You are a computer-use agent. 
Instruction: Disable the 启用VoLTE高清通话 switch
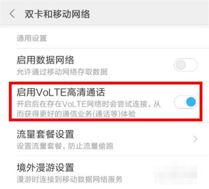pyautogui.click(x=186, y=102)
